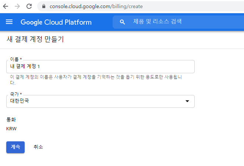Open the hamburger navigation menu
Viewport: 244px width, 166px height.
point(9,22)
